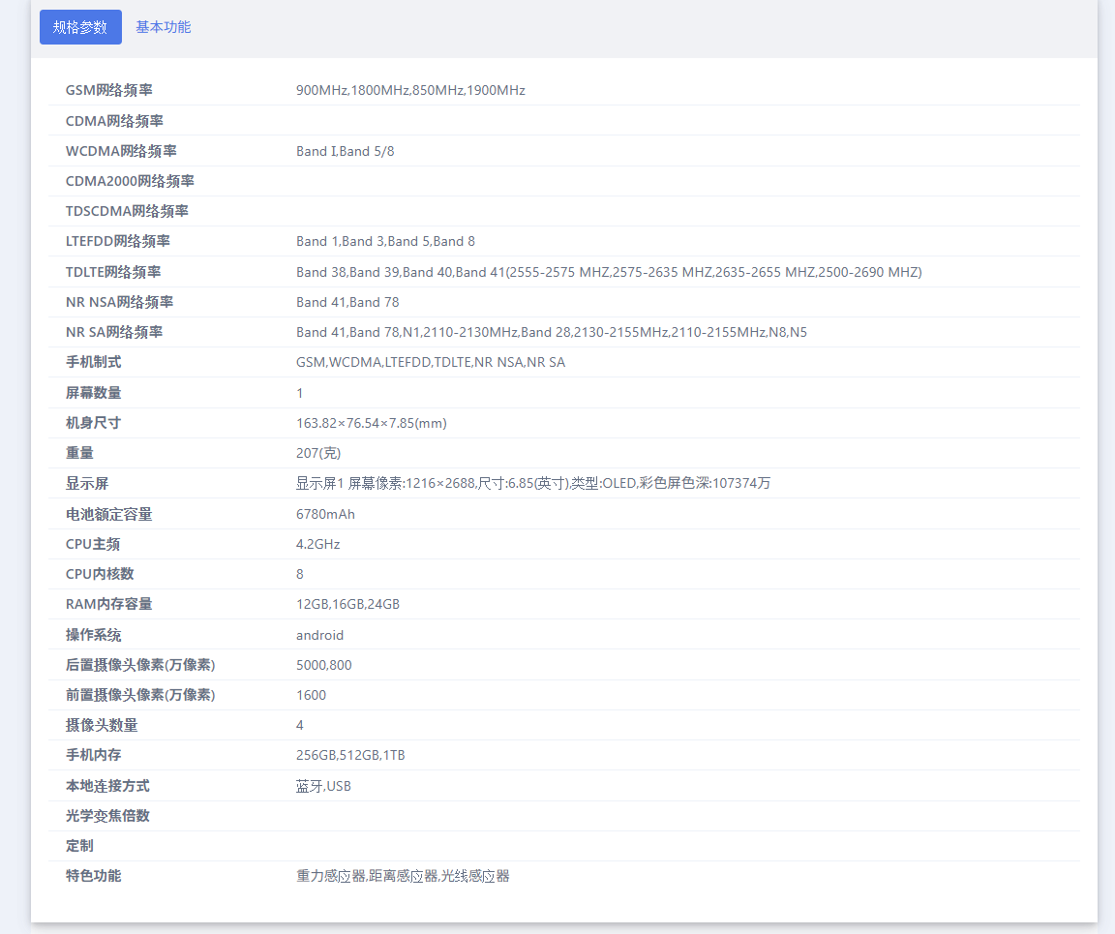Click the NR SA网络频率 row label
This screenshot has height=934, width=1115.
coord(113,332)
